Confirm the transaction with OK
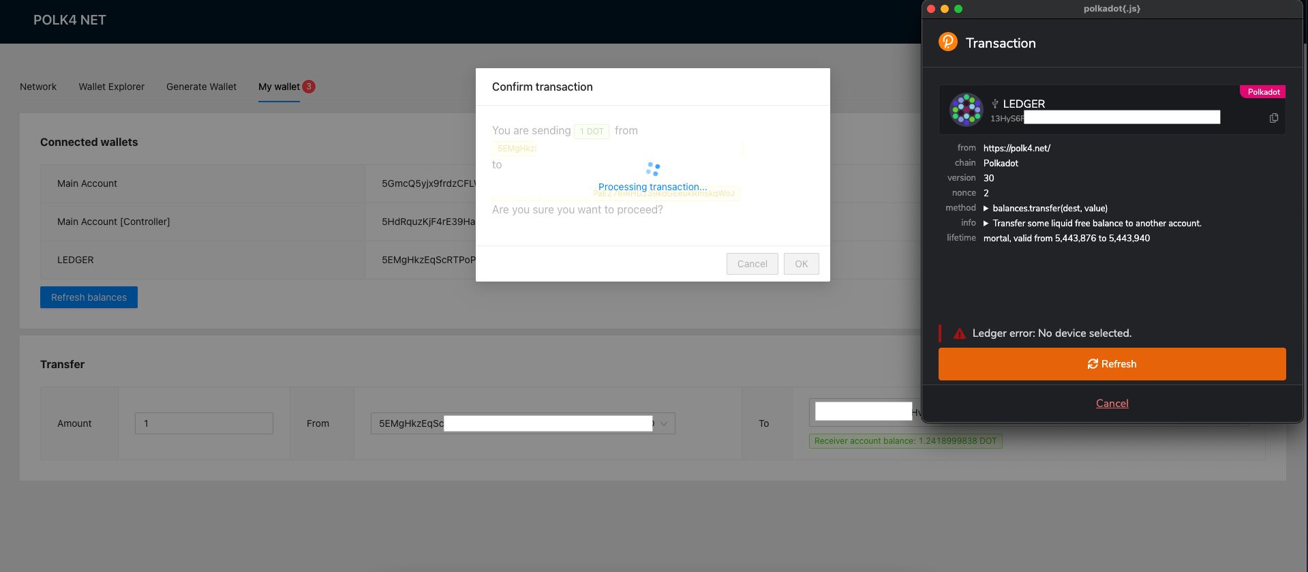This screenshot has width=1308, height=572. 802,264
